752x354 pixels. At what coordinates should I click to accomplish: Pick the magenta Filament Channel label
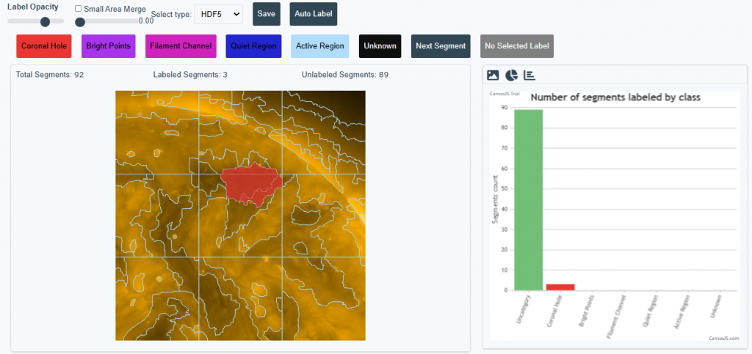tap(181, 45)
